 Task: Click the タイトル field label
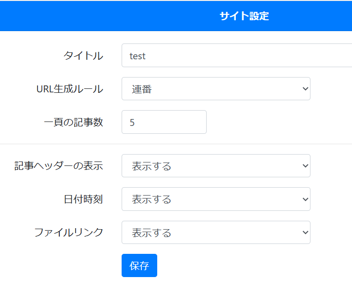(x=83, y=56)
